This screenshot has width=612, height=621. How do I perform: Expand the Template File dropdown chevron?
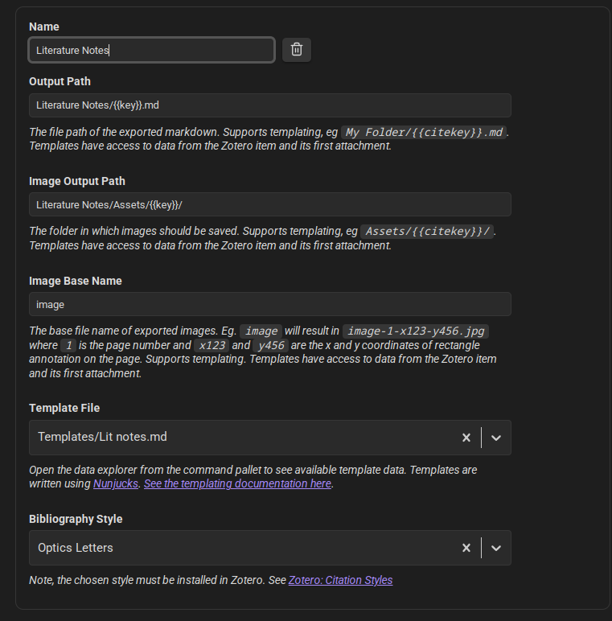click(496, 438)
